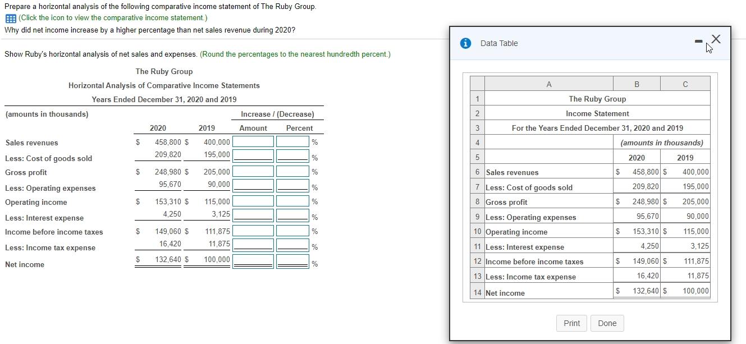
Task: Select Income before income taxes Amount field
Action: [x=253, y=231]
